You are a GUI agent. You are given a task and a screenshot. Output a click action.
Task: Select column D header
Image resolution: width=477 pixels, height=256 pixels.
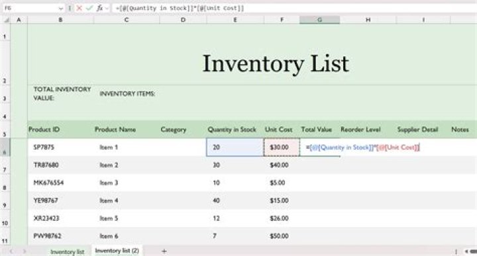pos(183,20)
